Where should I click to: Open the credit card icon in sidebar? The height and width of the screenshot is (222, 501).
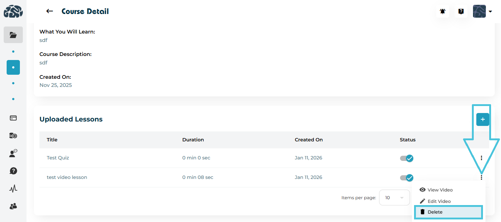tap(13, 118)
